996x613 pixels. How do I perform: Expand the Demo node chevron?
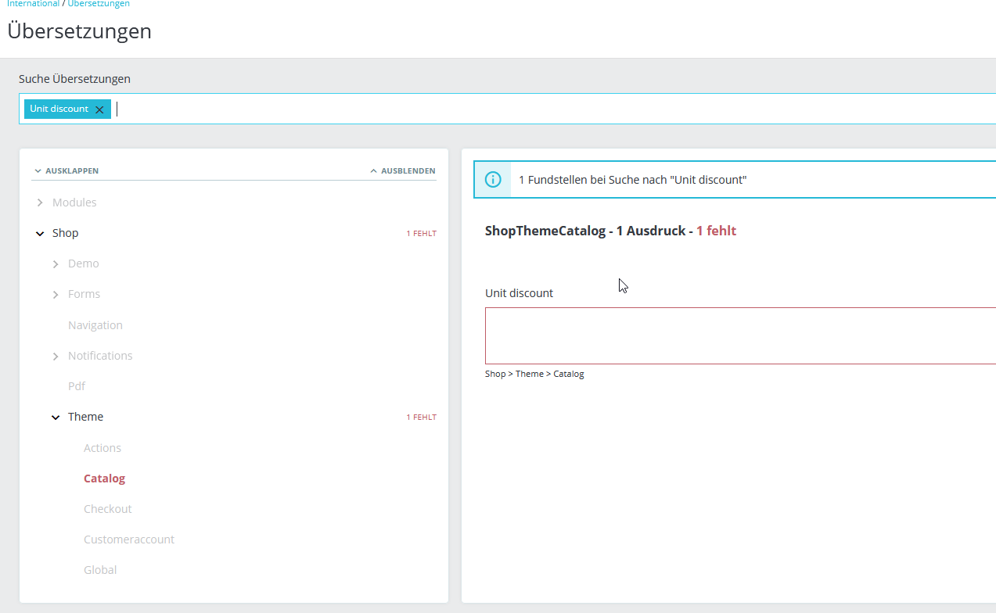click(56, 264)
